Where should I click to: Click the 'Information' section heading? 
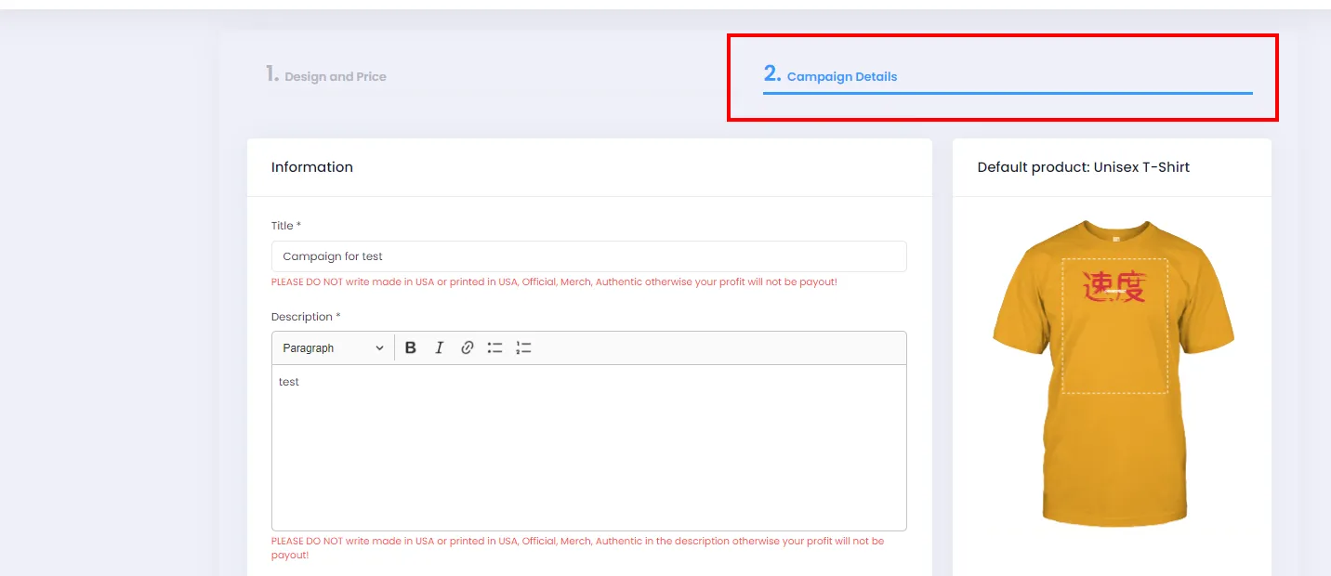(312, 167)
